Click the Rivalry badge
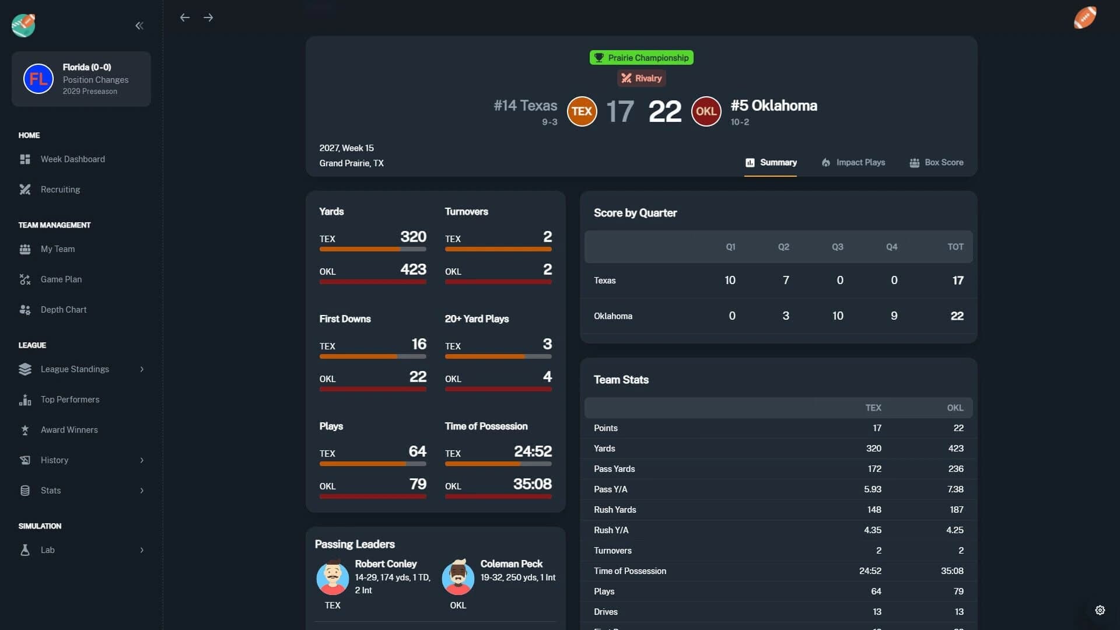 coord(641,78)
